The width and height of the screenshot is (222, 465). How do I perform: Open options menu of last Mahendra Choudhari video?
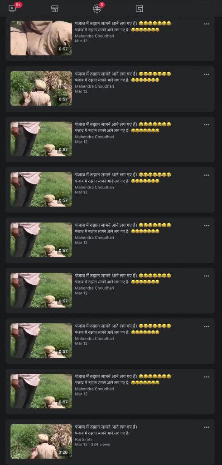click(207, 376)
